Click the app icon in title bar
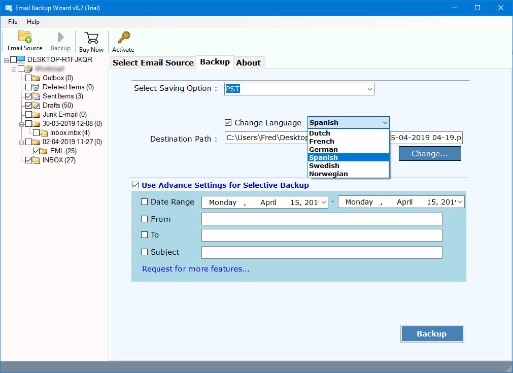Viewport: 513px width, 373px height. pos(9,8)
